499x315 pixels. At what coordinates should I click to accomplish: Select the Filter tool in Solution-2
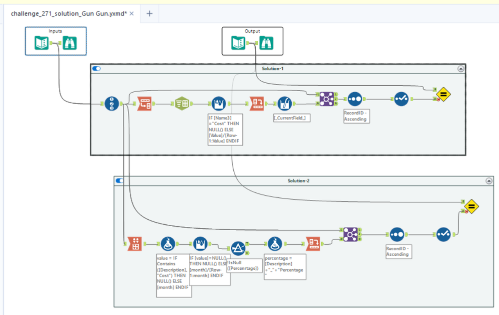coord(238,248)
